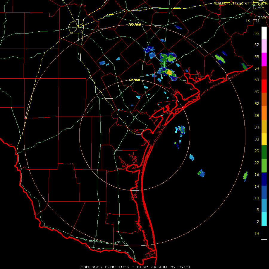Click the legend value "42"
This screenshot has width=269, height=269.
[x=257, y=104]
